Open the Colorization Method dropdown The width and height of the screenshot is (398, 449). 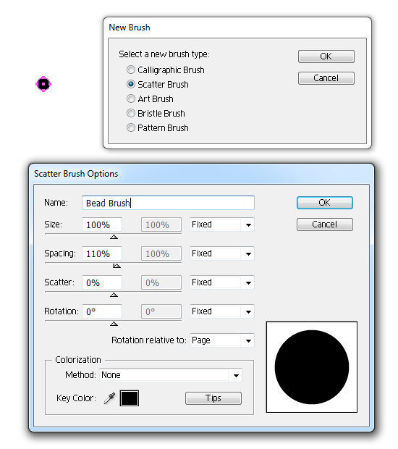tap(171, 375)
